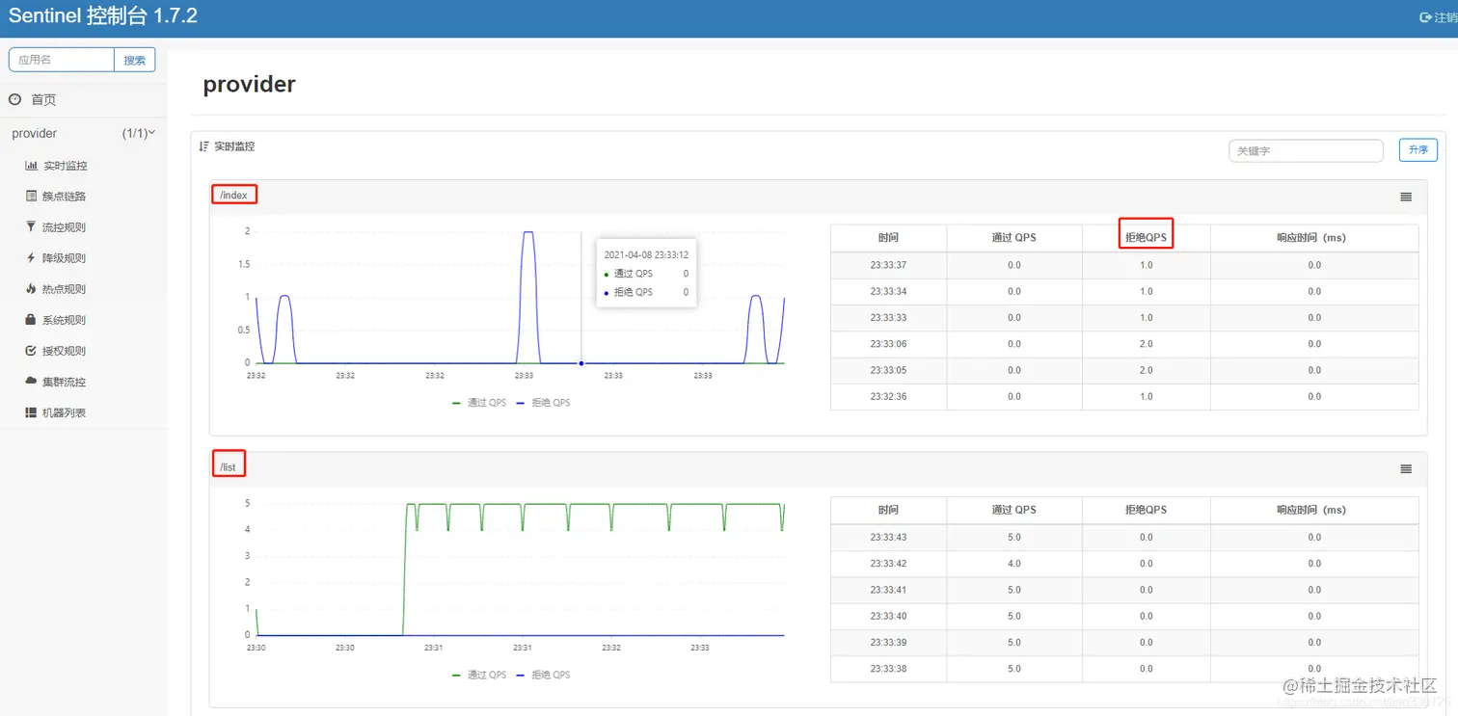Select row 23:33:43 in /list table
This screenshot has width=1458, height=716.
[1124, 537]
